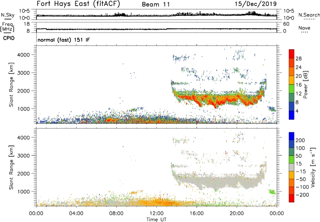Click the 'CPID' label
The width and height of the screenshot is (320, 222).
(9, 38)
